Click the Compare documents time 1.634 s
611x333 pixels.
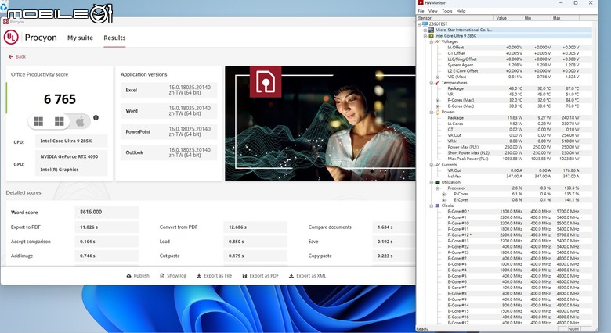point(394,227)
